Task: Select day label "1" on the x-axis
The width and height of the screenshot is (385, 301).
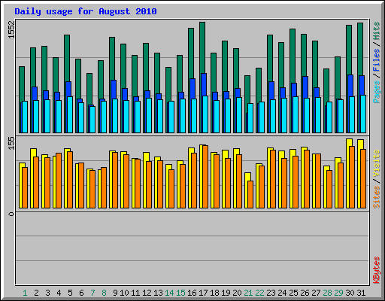Action: click(x=25, y=293)
